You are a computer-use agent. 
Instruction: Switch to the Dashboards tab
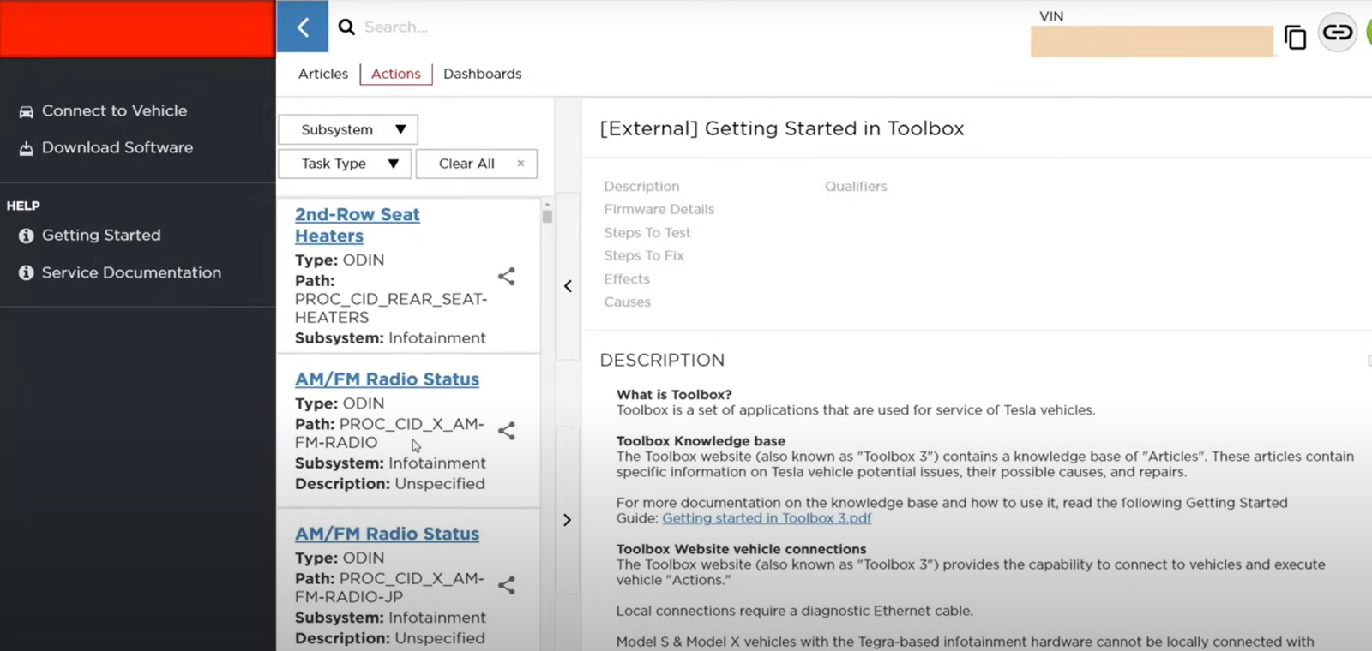[x=482, y=74]
